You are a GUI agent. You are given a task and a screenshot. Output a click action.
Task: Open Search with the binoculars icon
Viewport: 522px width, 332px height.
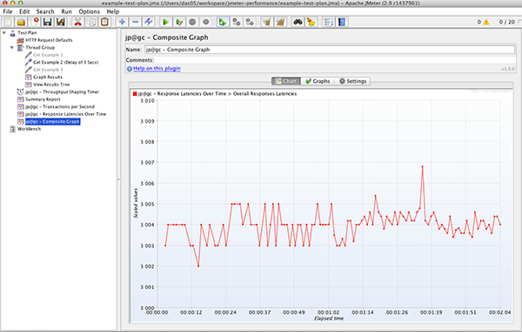pyautogui.click(x=298, y=22)
